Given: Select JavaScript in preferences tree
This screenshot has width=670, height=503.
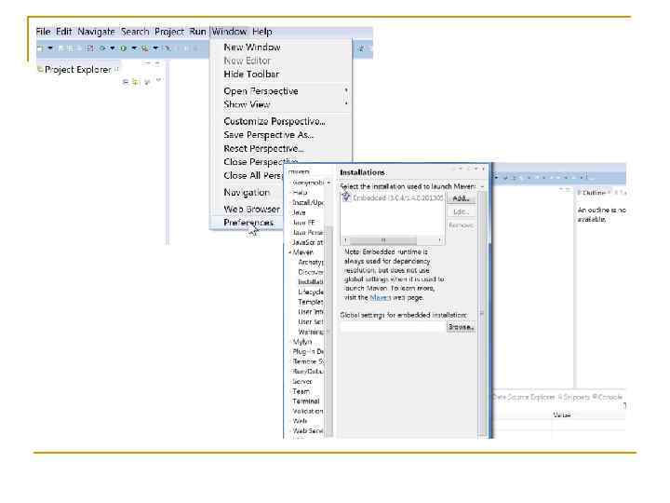Looking at the screenshot, I should pyautogui.click(x=308, y=242).
